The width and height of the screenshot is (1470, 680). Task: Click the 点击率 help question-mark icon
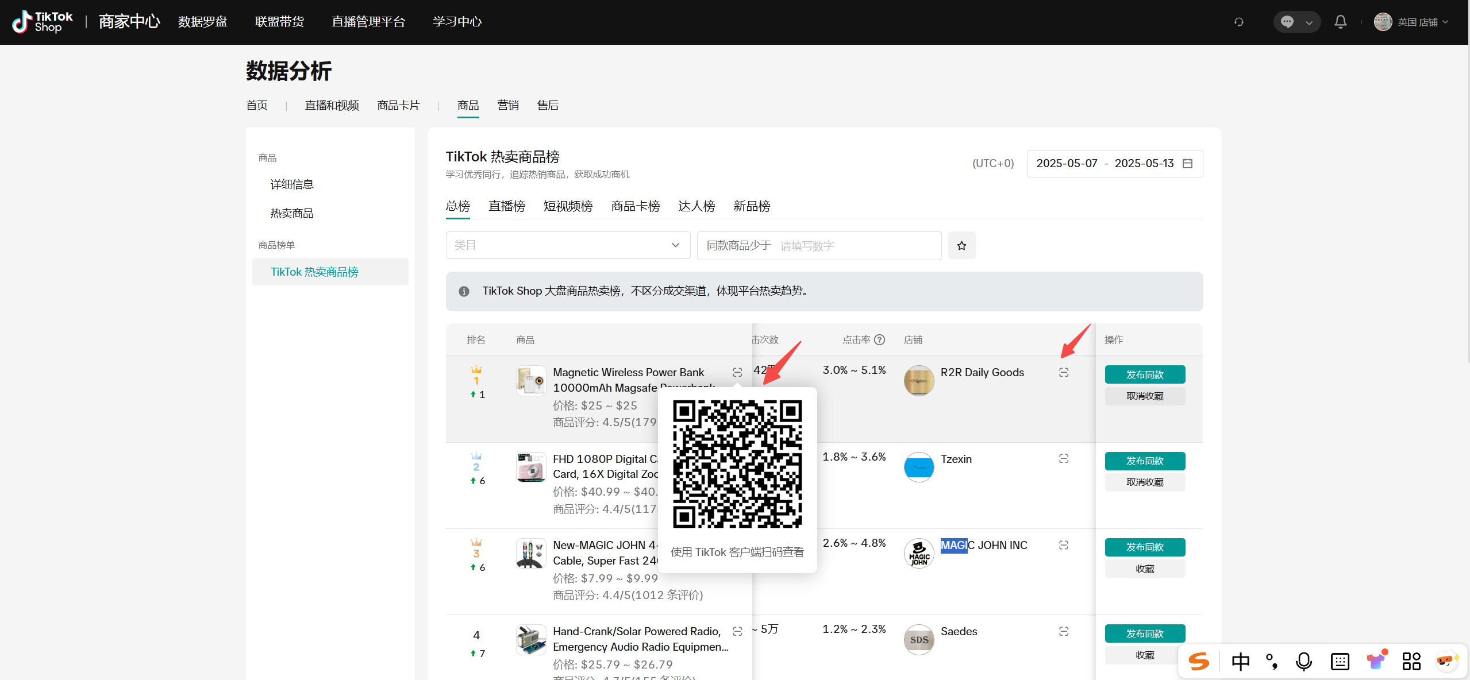pyautogui.click(x=879, y=340)
